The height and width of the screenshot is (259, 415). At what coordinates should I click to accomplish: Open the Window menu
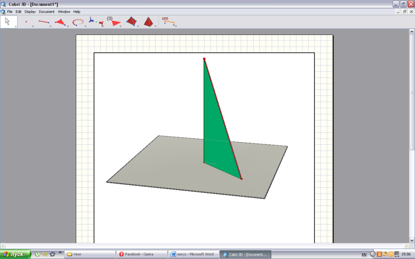click(x=64, y=12)
